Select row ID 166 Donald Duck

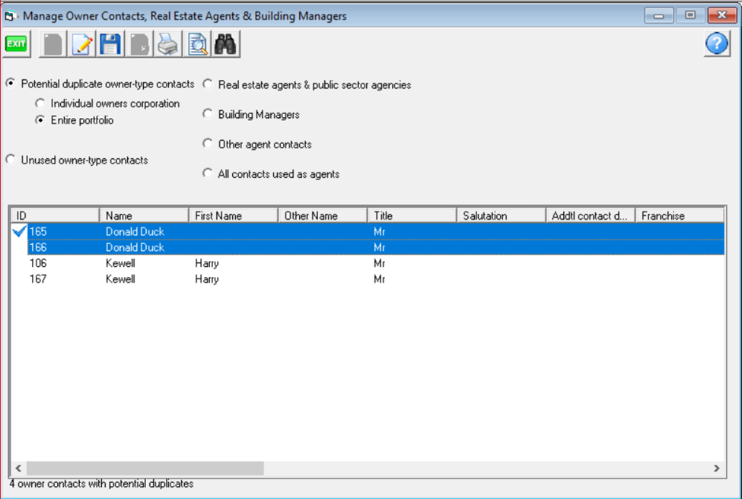point(376,247)
